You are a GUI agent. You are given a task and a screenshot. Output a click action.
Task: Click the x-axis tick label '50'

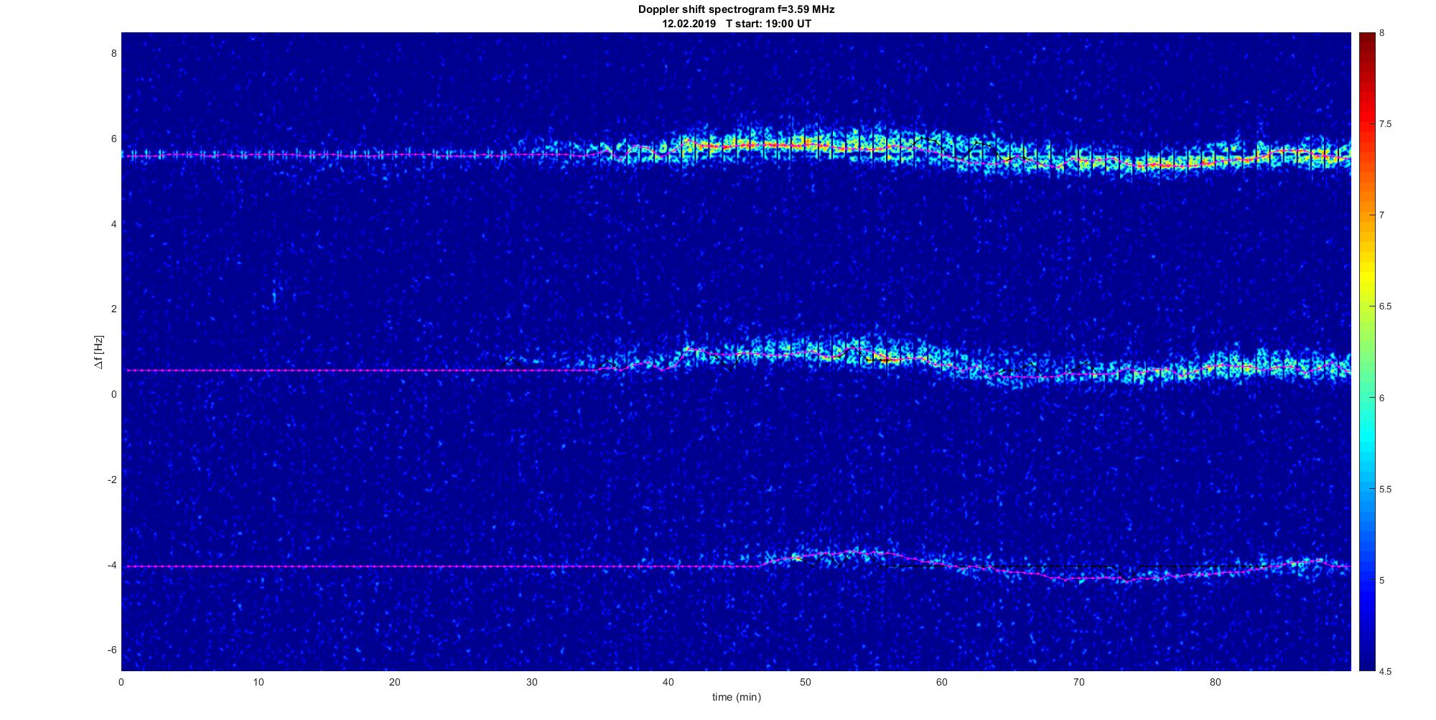coord(805,682)
